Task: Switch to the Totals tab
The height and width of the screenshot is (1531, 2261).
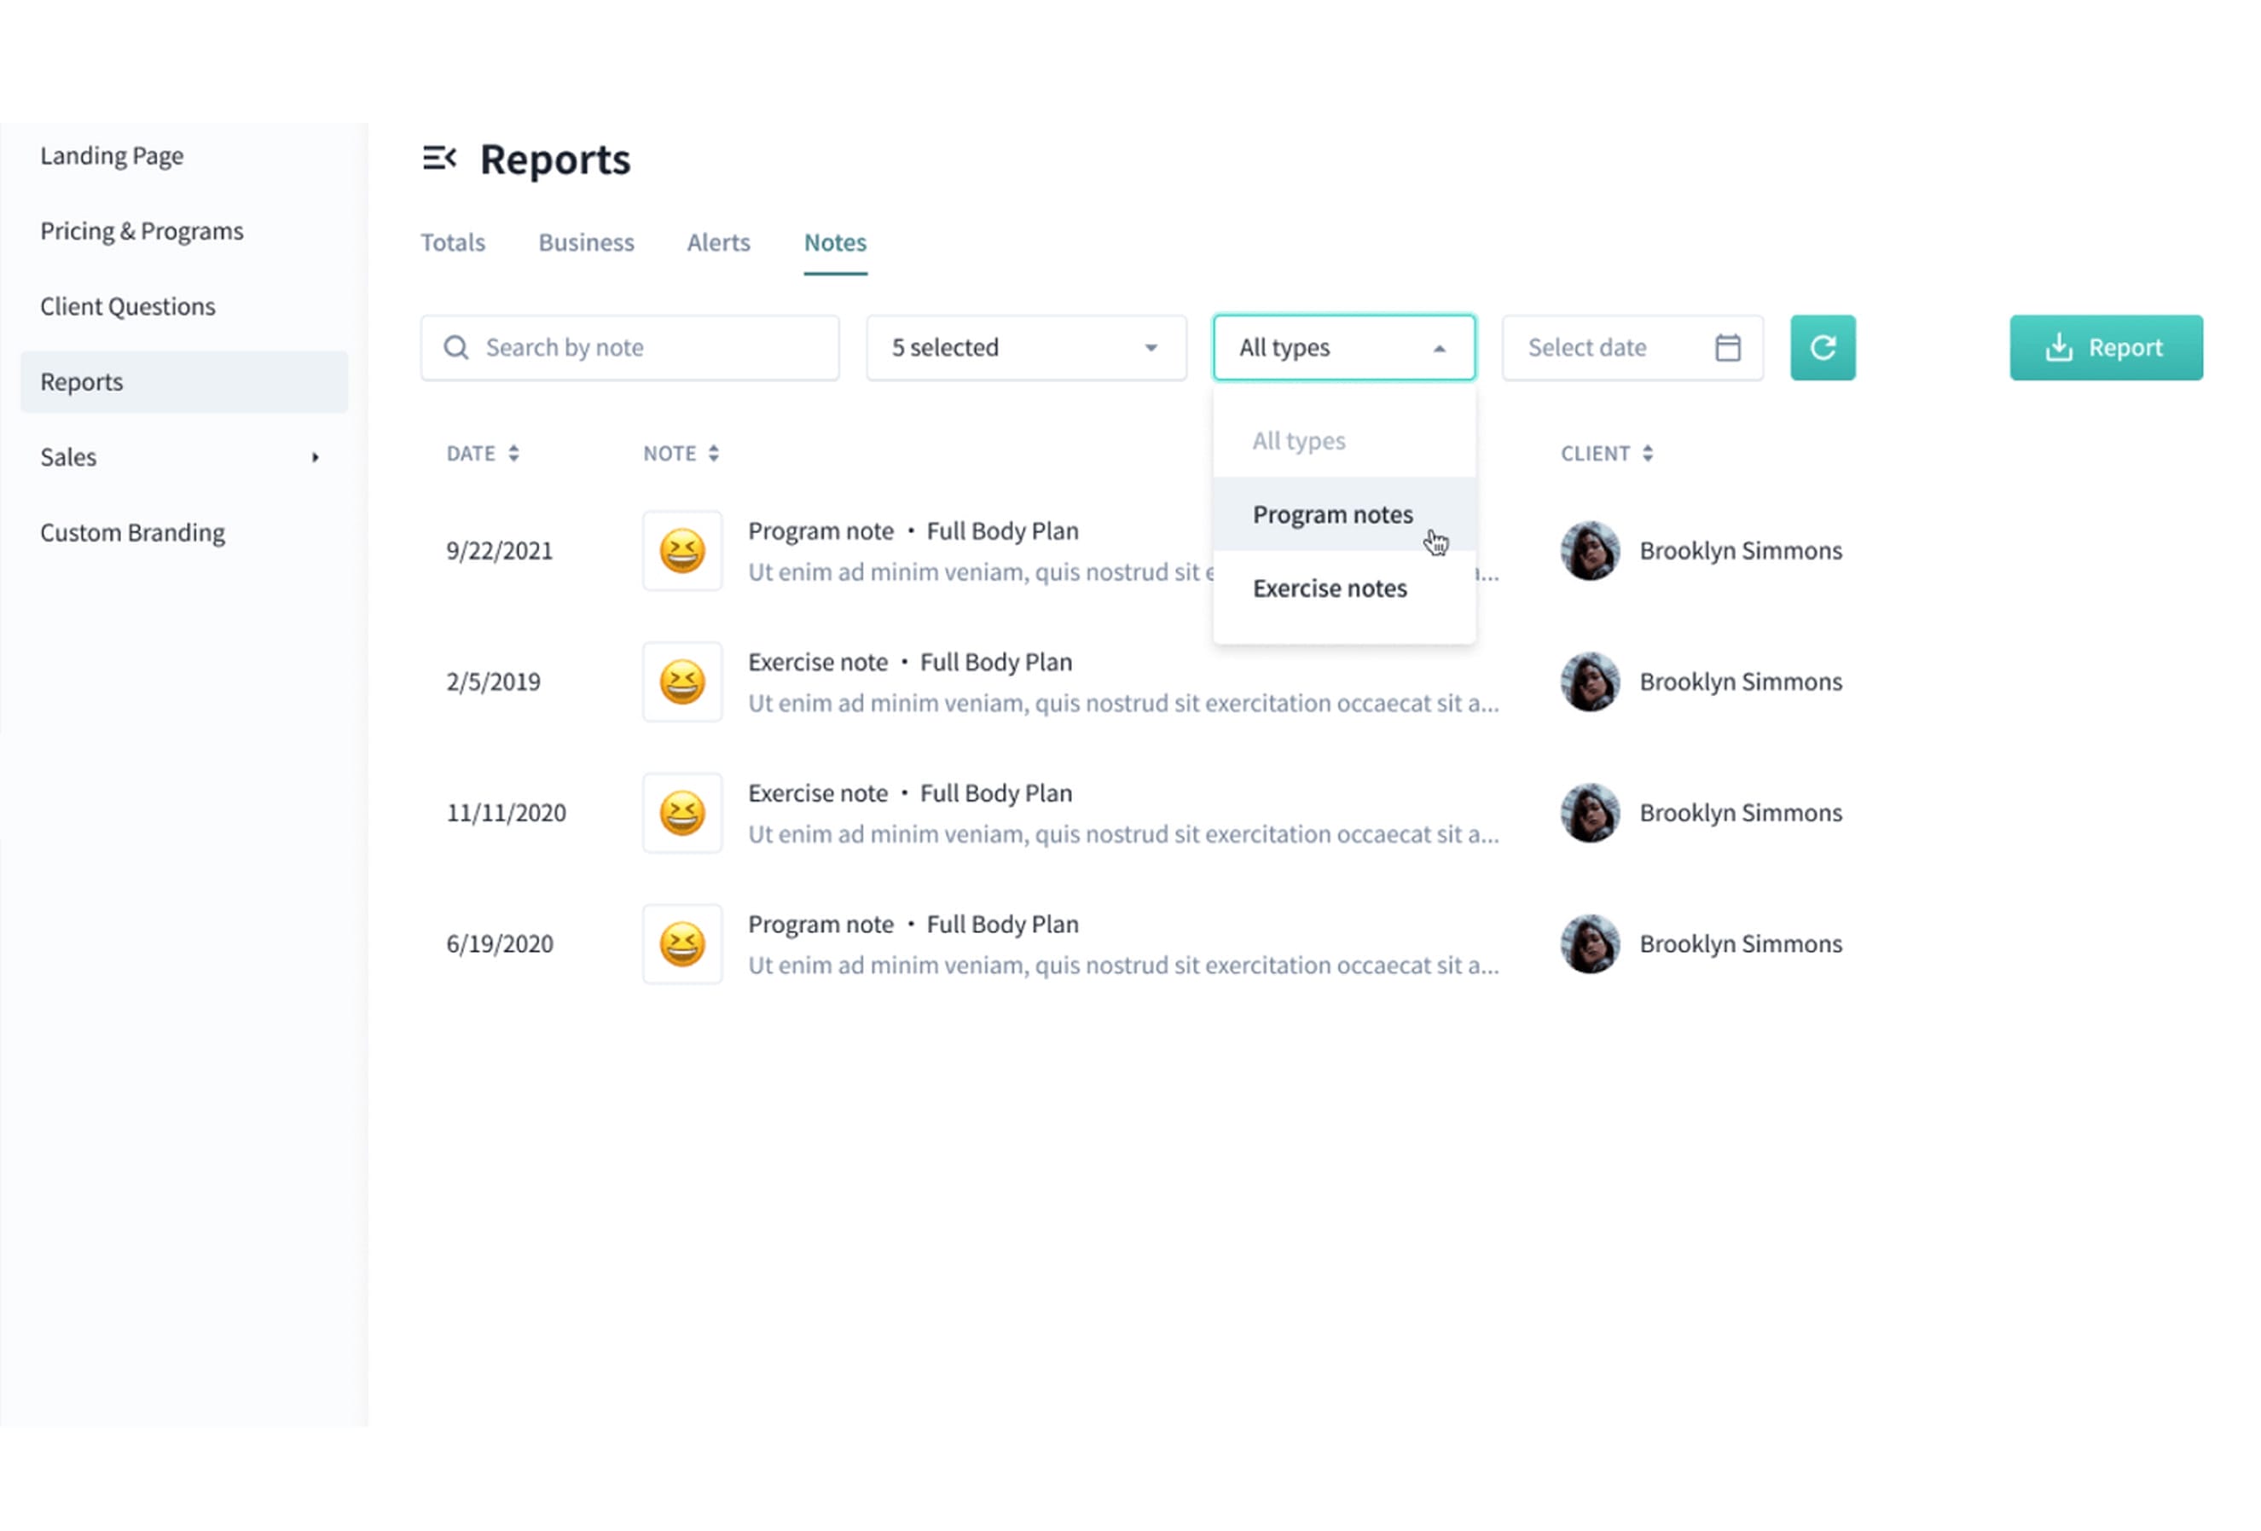Action: point(452,242)
